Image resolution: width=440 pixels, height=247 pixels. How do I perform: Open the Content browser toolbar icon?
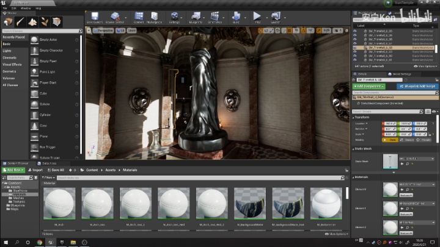139,16
